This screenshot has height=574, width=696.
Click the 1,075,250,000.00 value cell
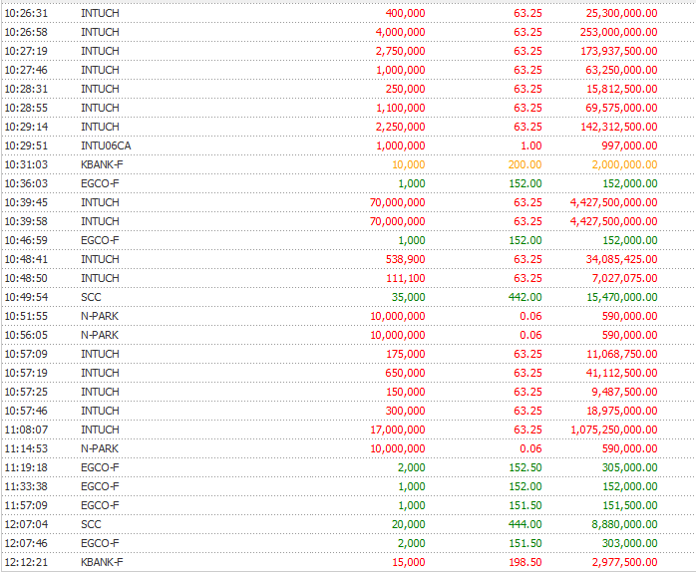pos(614,430)
